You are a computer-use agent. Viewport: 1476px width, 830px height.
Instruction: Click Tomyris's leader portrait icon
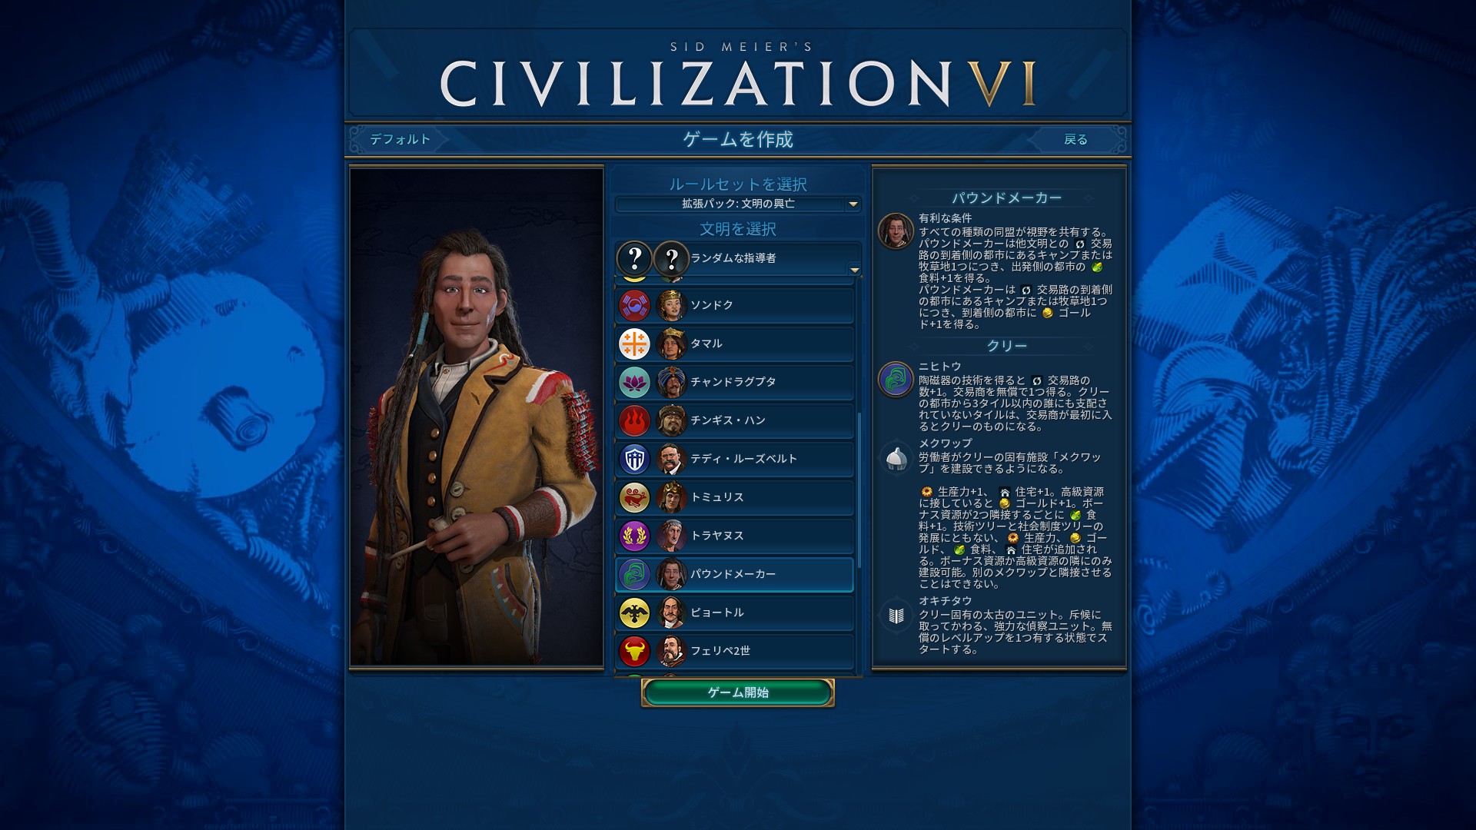click(x=671, y=497)
